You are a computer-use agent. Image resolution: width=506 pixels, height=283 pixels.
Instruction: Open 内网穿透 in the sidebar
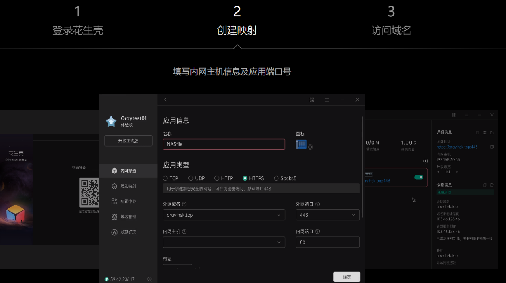(128, 171)
